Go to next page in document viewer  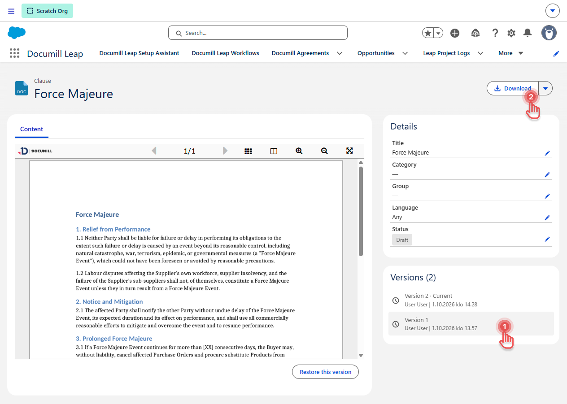click(x=225, y=150)
